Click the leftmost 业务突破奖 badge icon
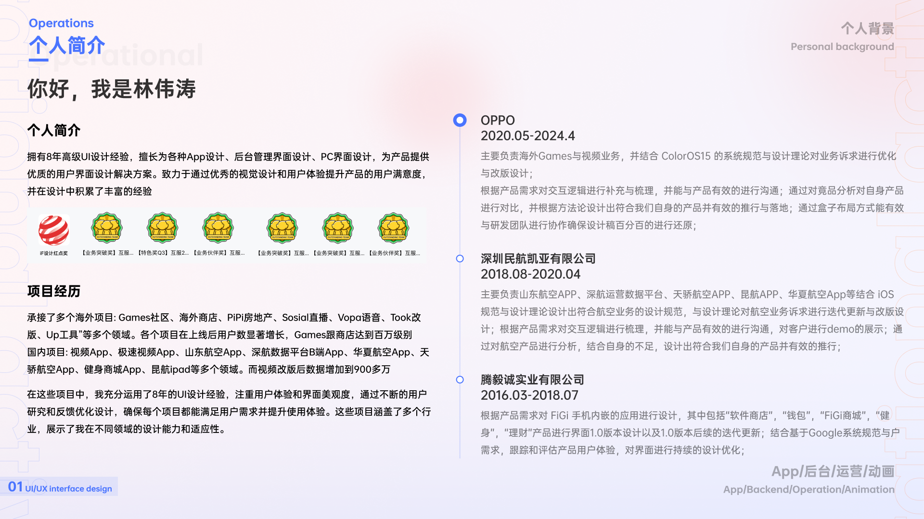The width and height of the screenshot is (924, 519). coord(107,228)
